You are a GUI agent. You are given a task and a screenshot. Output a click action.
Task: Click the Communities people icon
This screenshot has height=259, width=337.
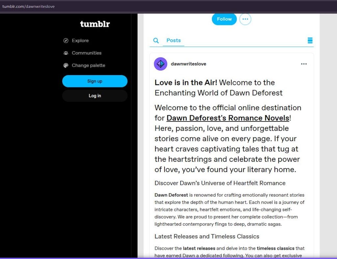[66, 53]
